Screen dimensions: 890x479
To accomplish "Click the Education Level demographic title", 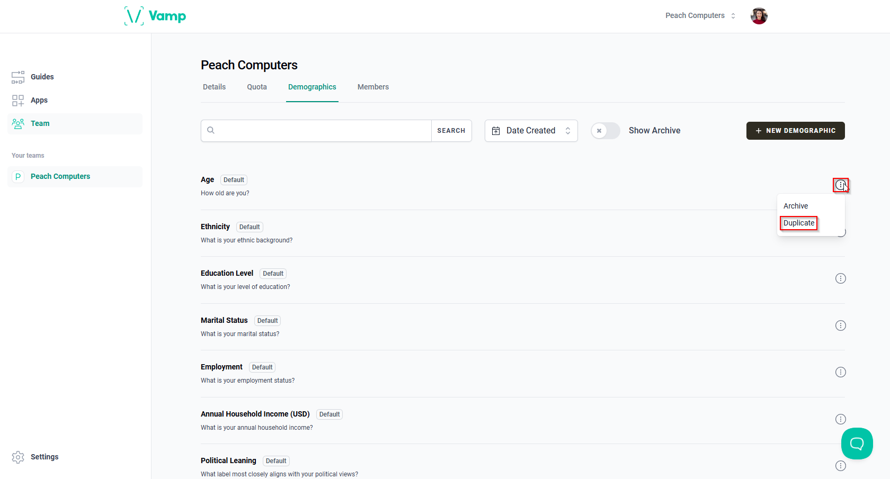I will coord(227,273).
